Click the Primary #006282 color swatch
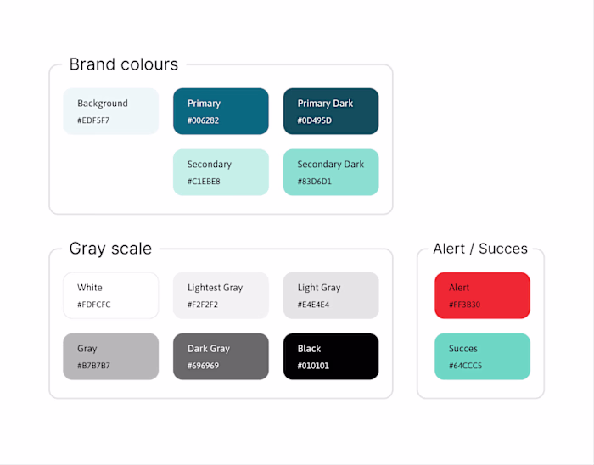This screenshot has width=594, height=465. click(x=221, y=111)
